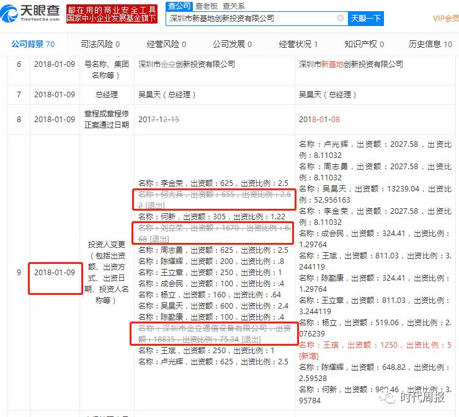This screenshot has height=417, width=459.
Task: Select new name 深圳市新基地创新投资有限公司 in row 6
Action: coord(351,64)
